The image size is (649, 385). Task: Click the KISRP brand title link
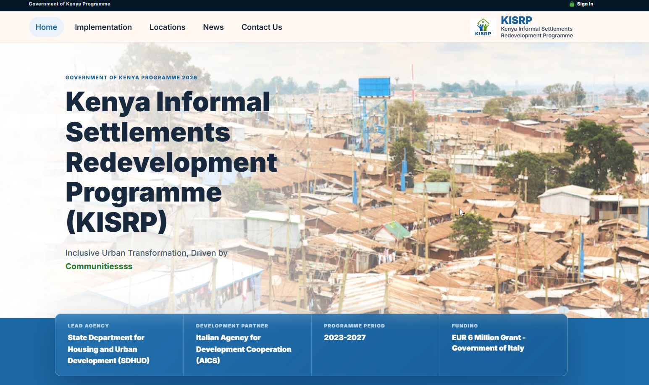tap(516, 20)
